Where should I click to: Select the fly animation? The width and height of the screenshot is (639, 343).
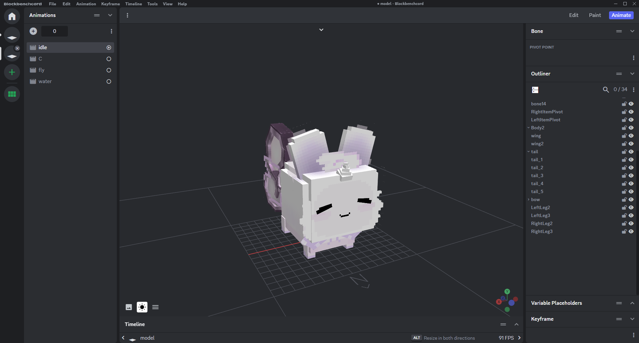41,70
